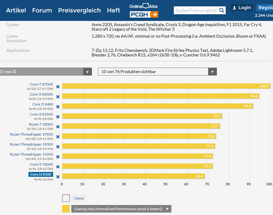Click the '6c/12t, 3,7-4,7 GHz' spec text
The width and height of the screenshot is (273, 215).
(40, 89)
